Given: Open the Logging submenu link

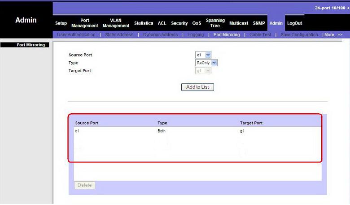Looking at the screenshot, I should click(x=196, y=35).
